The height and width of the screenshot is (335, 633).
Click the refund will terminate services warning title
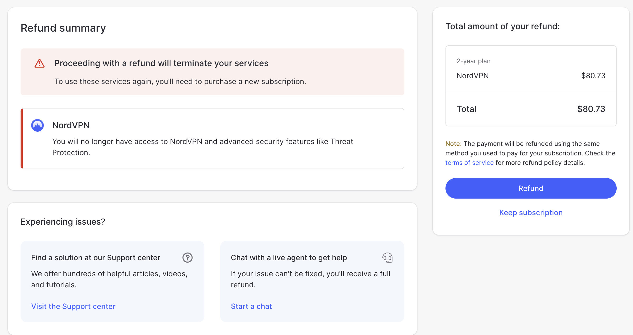point(161,63)
